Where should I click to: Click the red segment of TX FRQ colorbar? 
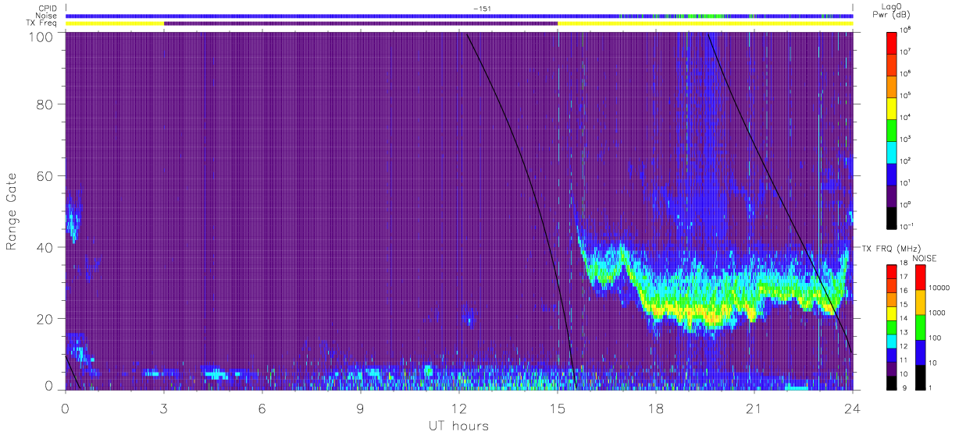[x=892, y=272]
